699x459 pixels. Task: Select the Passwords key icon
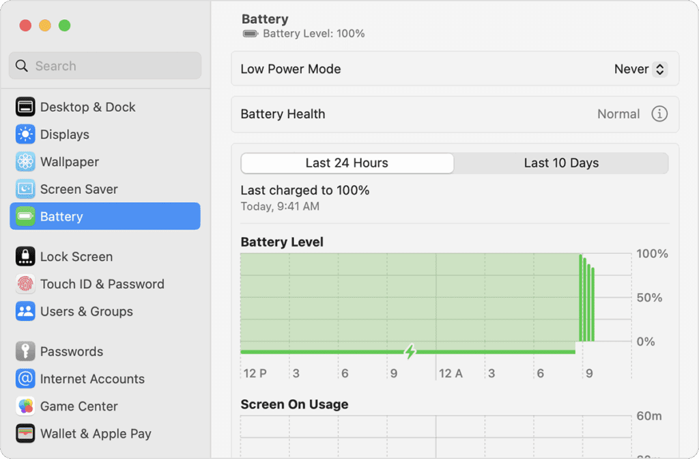[x=25, y=351]
